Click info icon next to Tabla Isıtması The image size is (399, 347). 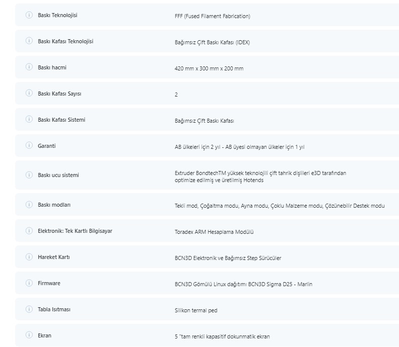29,309
